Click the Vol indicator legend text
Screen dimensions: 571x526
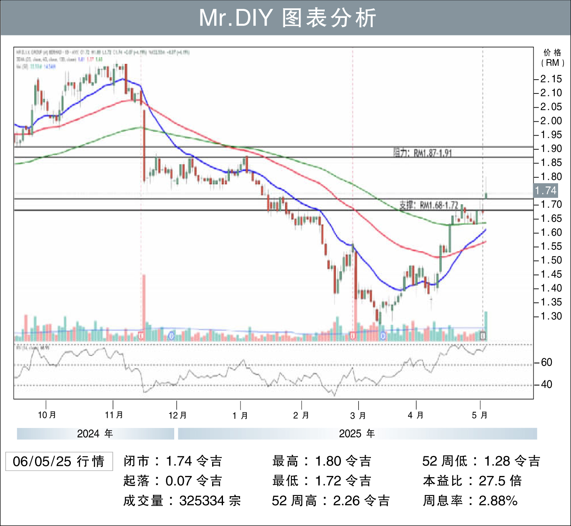tap(36, 66)
